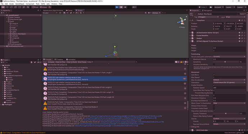Viewport: 248px width, 134px height.
Task: Click the Pause button
Action: [121, 7]
